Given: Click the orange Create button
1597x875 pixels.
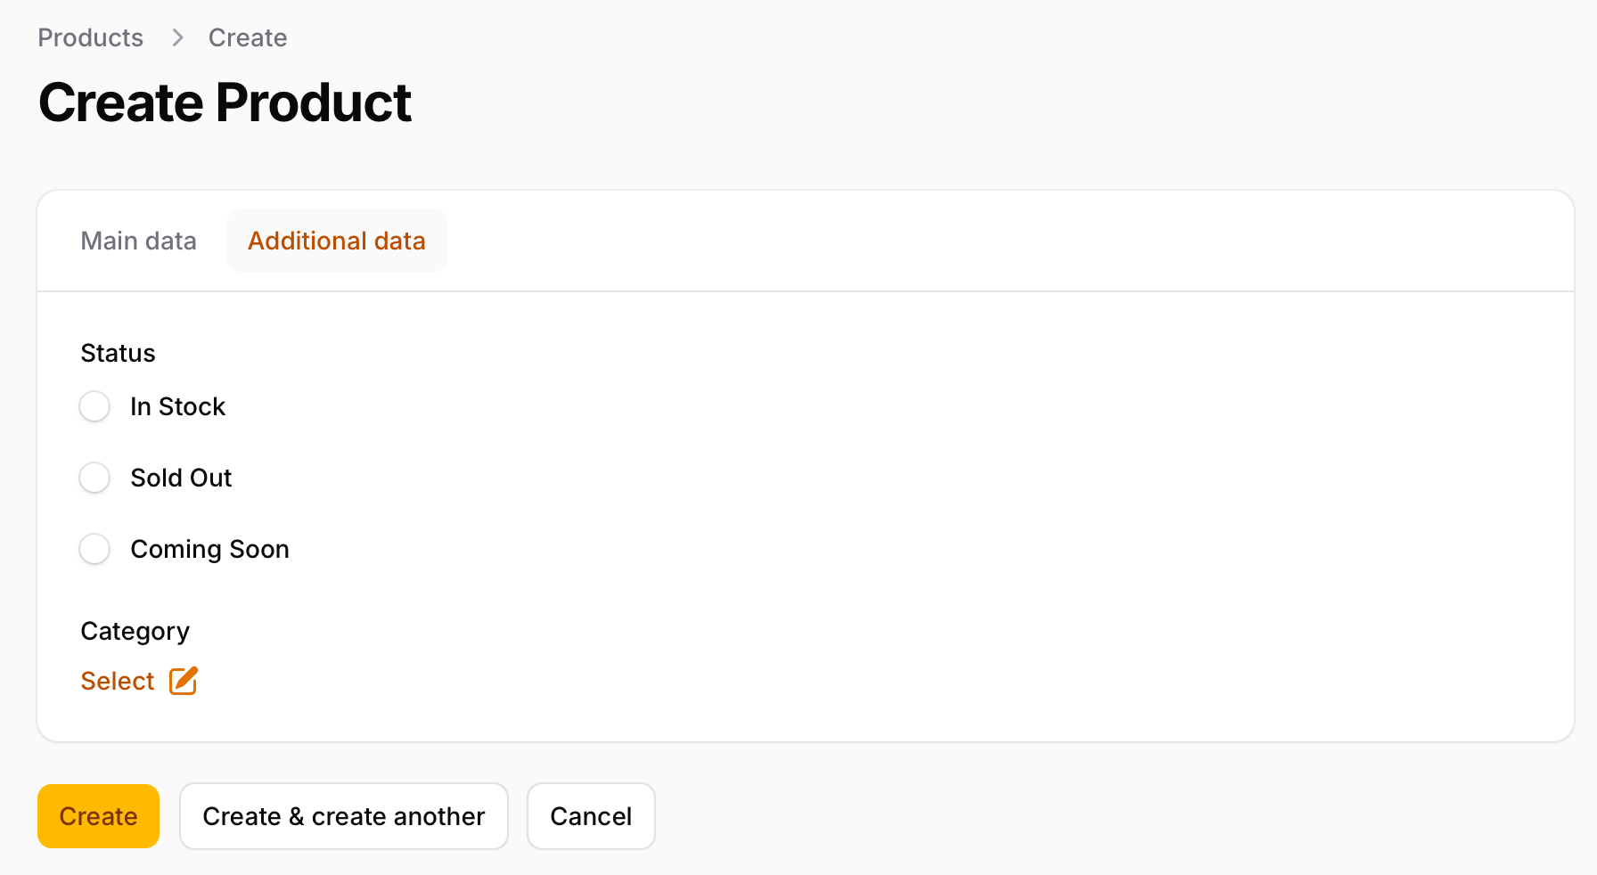Looking at the screenshot, I should pos(98,816).
